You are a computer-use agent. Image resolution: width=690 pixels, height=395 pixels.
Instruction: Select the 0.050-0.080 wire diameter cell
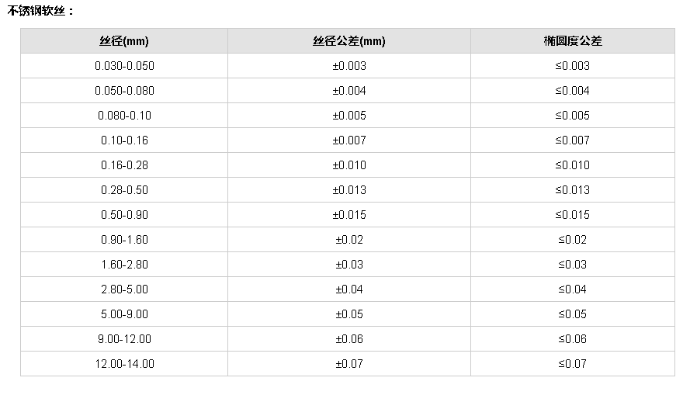[124, 91]
